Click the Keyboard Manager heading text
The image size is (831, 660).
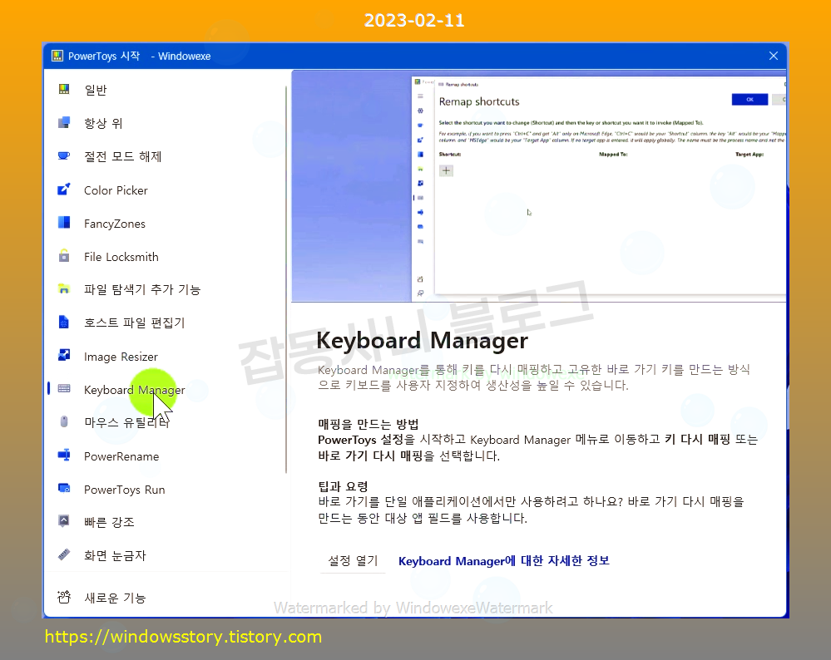tap(422, 340)
